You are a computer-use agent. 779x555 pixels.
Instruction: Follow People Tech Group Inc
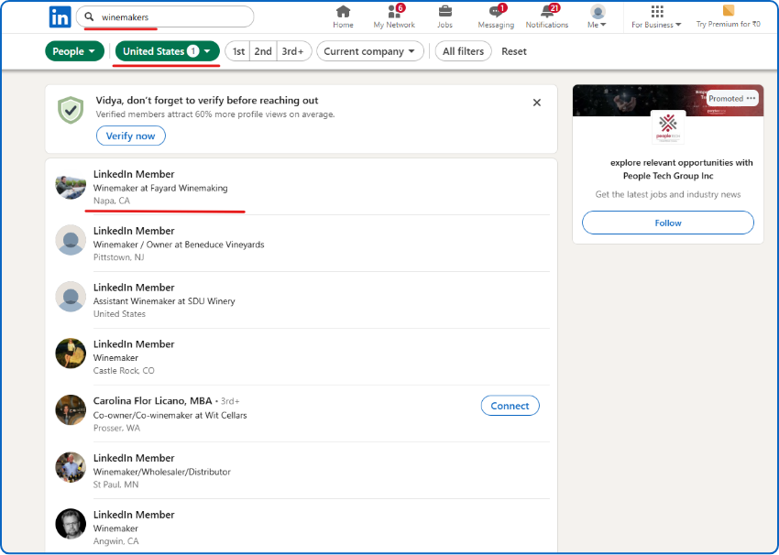coord(668,223)
